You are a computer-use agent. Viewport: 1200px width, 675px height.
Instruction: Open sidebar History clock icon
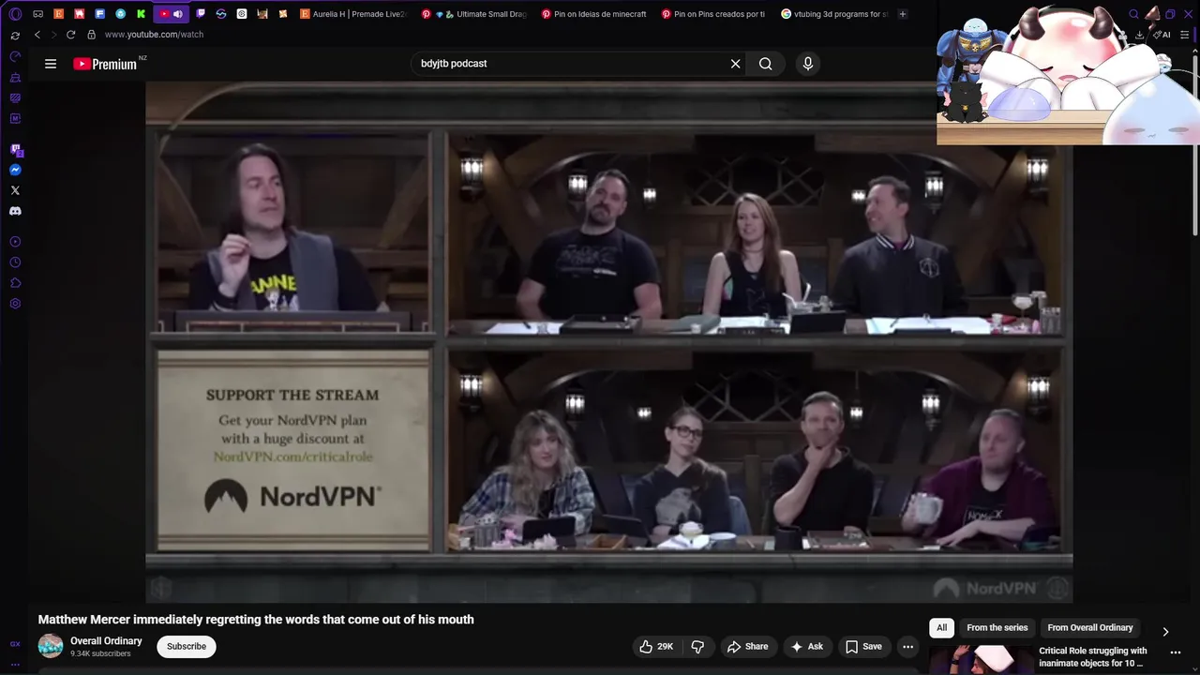click(x=15, y=262)
